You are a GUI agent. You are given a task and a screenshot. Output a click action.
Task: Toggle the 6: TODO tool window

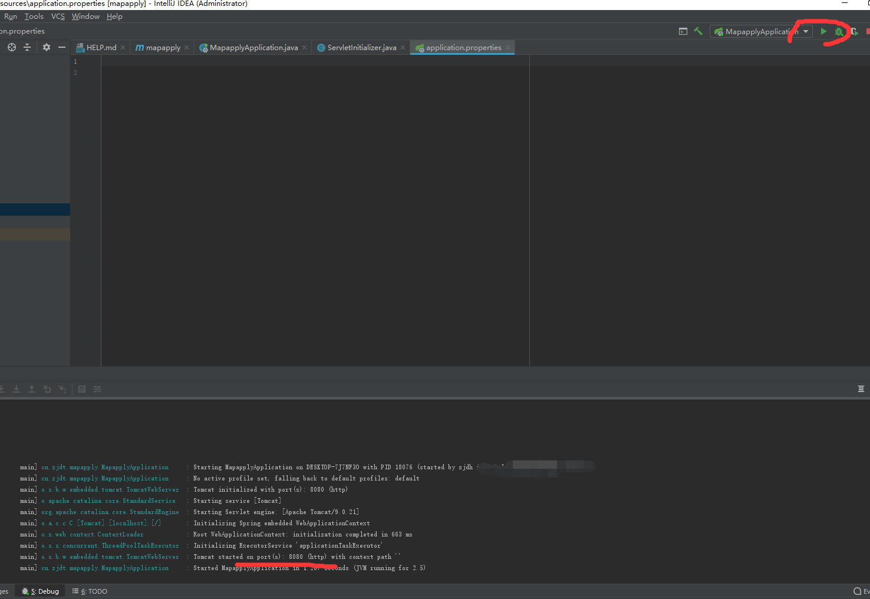[90, 591]
